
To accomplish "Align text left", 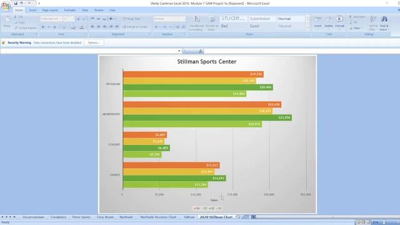I will click(92, 27).
